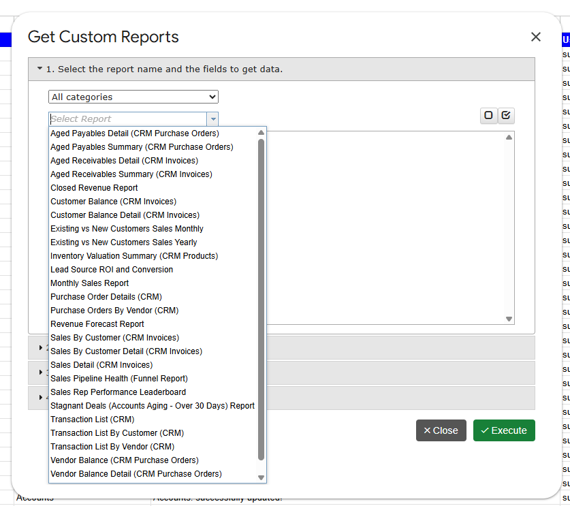Click the Close button

point(441,430)
